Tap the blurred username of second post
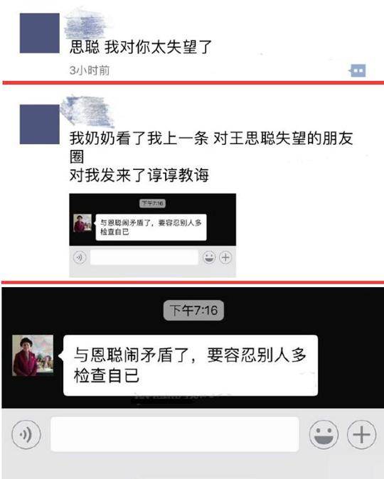384x479 pixels. [x=87, y=112]
